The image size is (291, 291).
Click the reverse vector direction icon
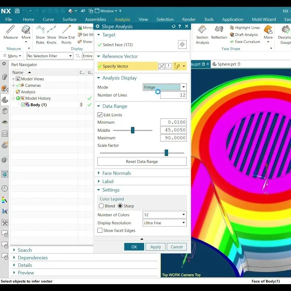[x=161, y=66]
